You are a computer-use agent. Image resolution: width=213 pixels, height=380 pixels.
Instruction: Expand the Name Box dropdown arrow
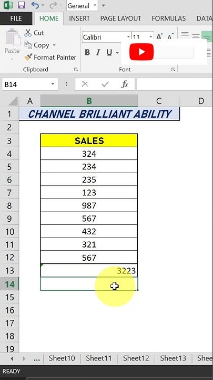pyautogui.click(x=53, y=84)
